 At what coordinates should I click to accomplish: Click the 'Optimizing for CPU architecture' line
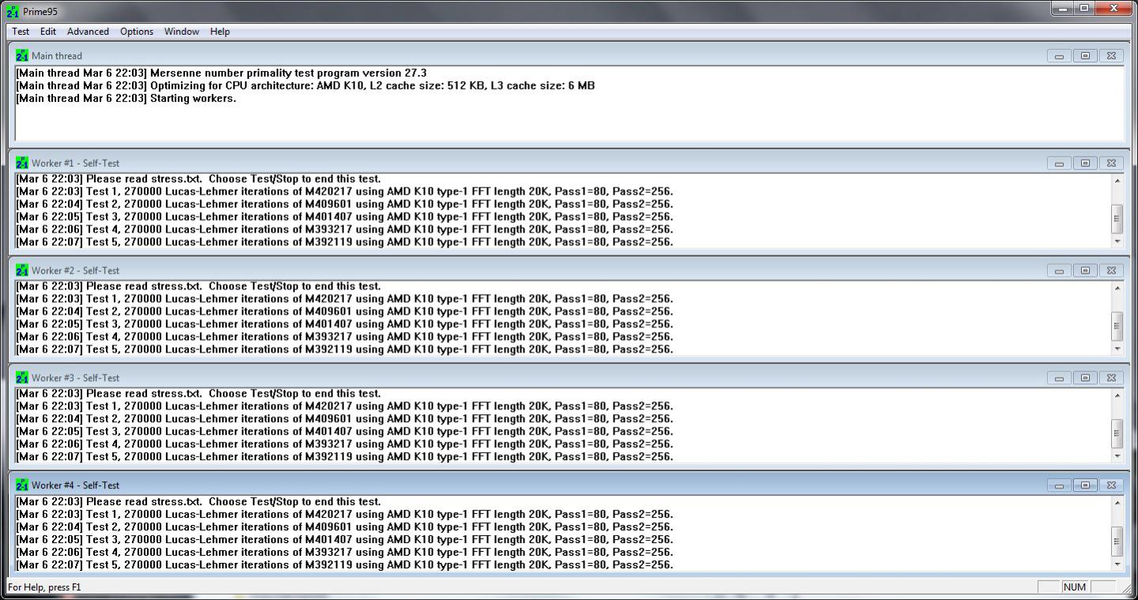click(x=305, y=85)
